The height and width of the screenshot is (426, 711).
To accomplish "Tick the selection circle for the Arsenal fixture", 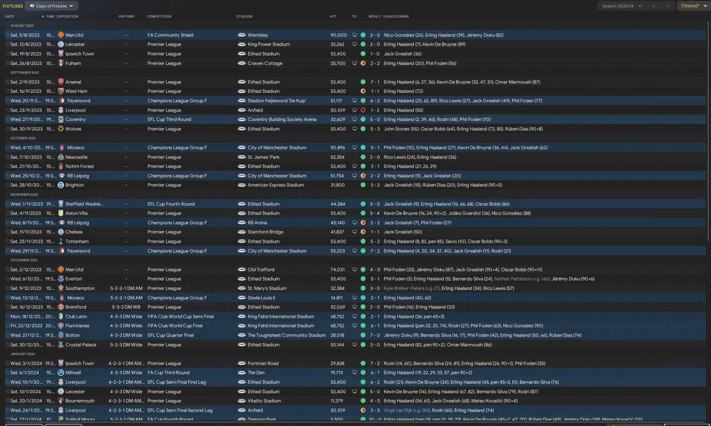I will point(7,82).
